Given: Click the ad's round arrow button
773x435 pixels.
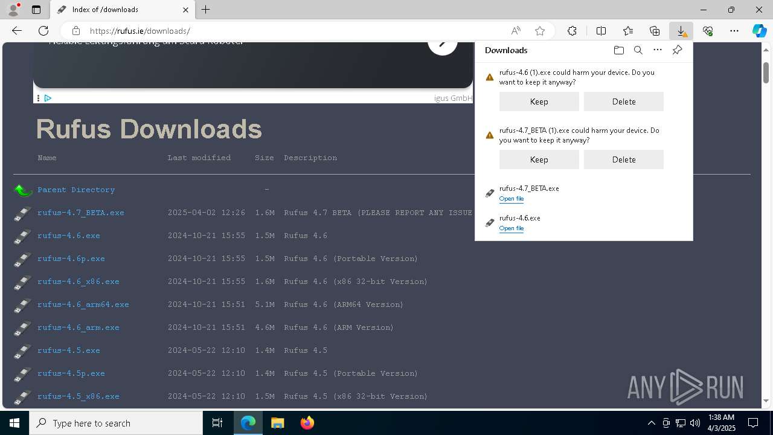Looking at the screenshot, I should (x=443, y=43).
